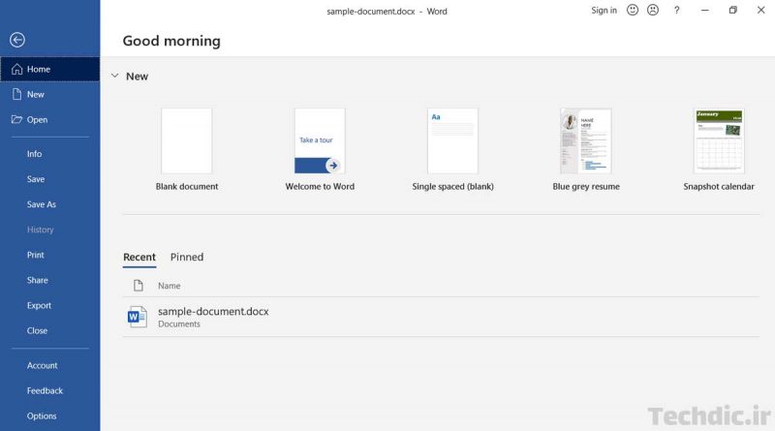Viewport: 775px width, 431px height.
Task: Choose the Blue grey resume template
Action: coord(586,141)
